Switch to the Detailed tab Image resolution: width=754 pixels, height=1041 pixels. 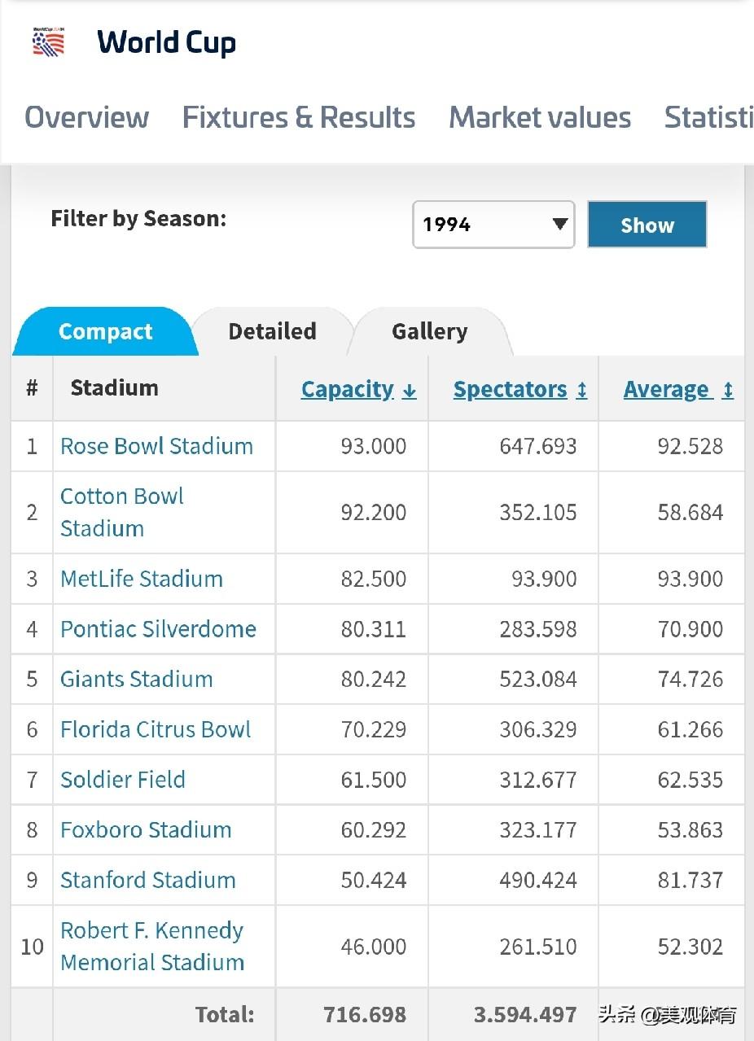coord(272,331)
